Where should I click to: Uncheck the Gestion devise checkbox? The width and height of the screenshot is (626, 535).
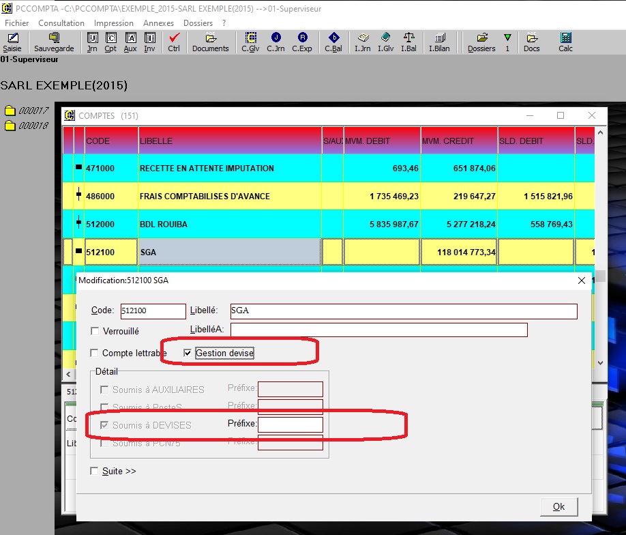pos(188,353)
